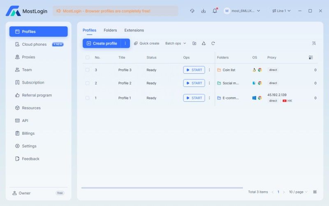329x206 pixels.
Task: Open the account menu most_6MLLK
Action: click(x=242, y=11)
